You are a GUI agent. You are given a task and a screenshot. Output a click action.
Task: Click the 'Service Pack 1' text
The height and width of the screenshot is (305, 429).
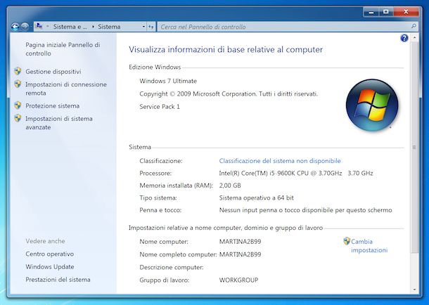click(160, 107)
